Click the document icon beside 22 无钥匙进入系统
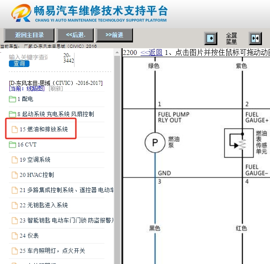The width and height of the screenshot is (270, 264). (x=15, y=205)
